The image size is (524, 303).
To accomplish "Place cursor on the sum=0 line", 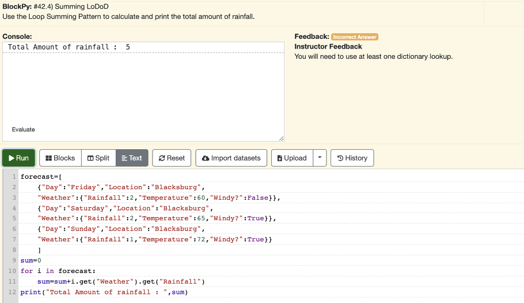I will (31, 260).
